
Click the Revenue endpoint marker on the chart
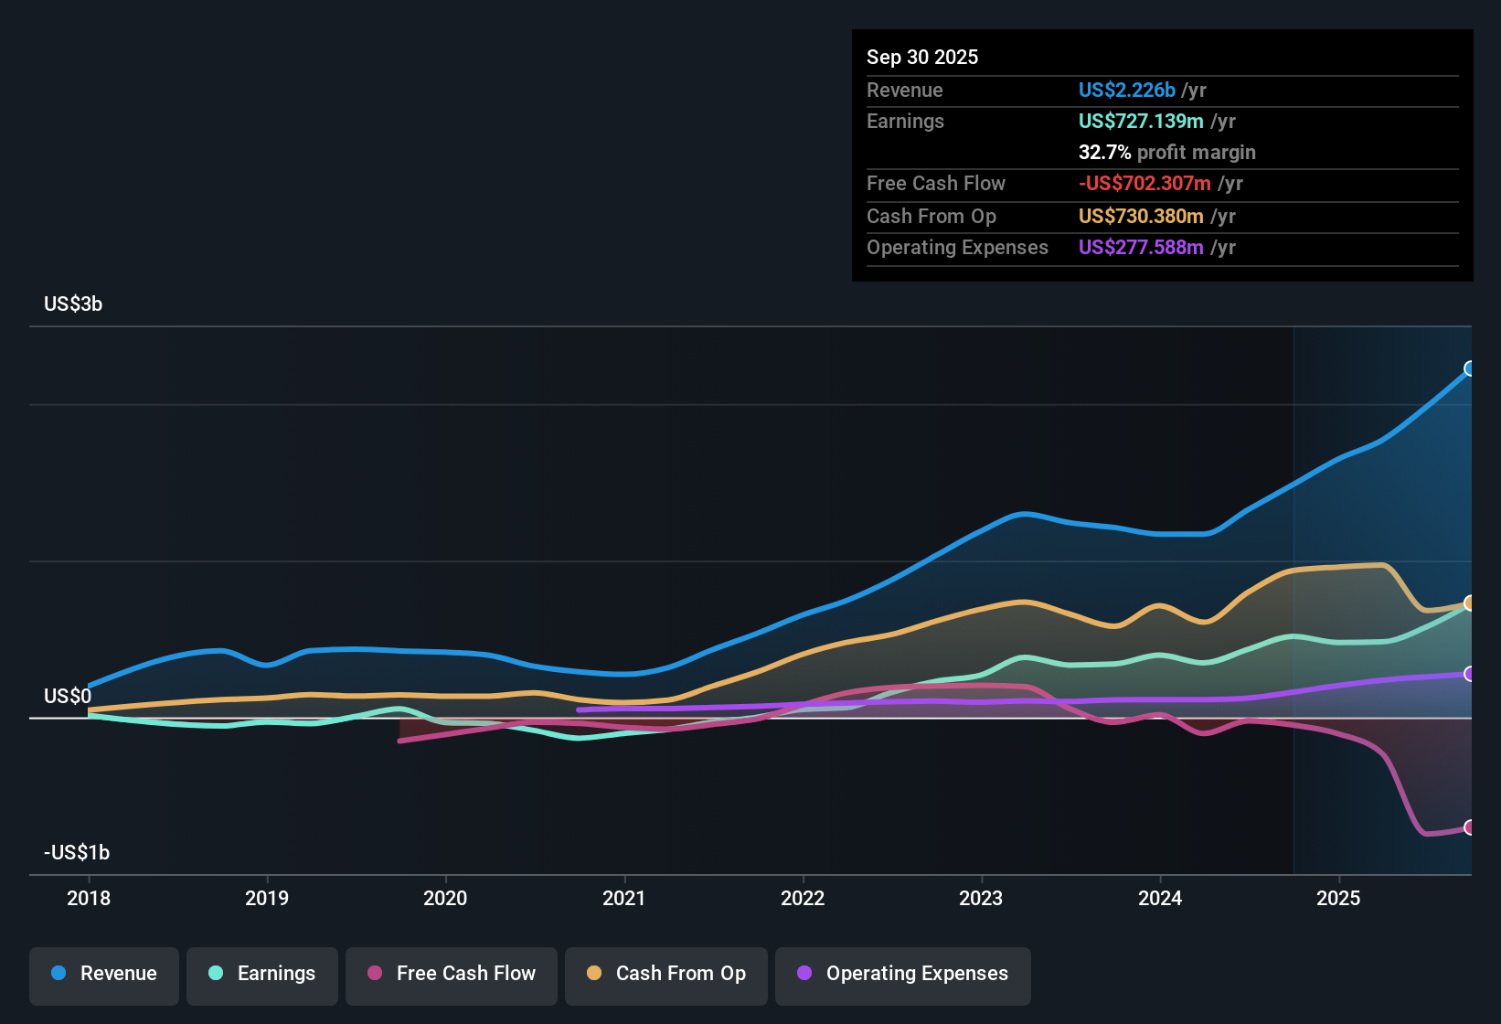[1469, 368]
